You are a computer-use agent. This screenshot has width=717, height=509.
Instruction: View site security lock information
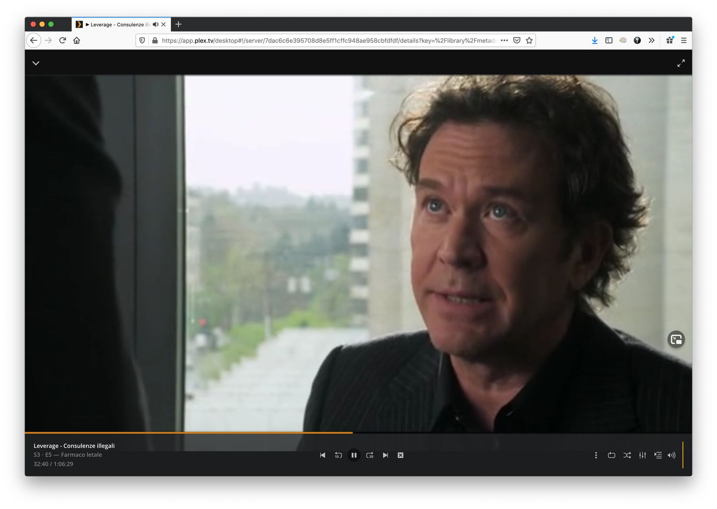pyautogui.click(x=155, y=40)
